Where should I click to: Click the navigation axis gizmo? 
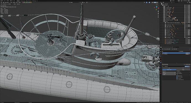point(156,8)
